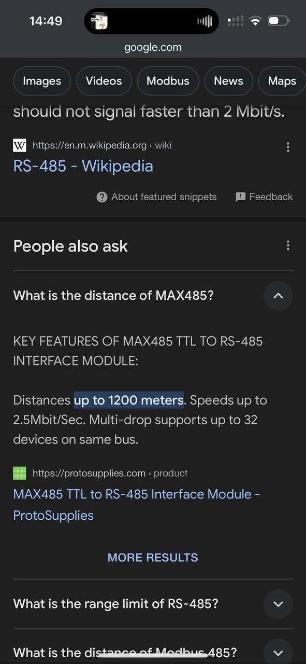Tap the google.com address bar
Screen dimensions: 306x664
(153, 47)
